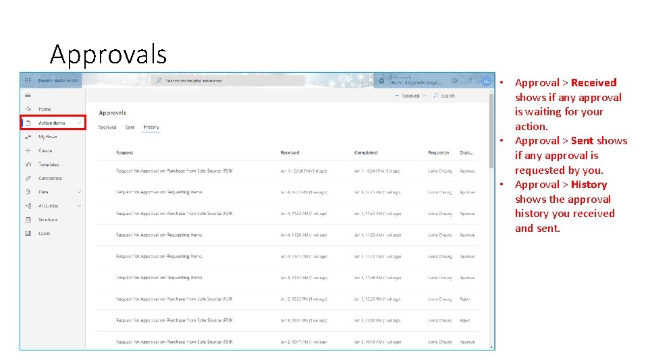648x364 pixels.
Task: Click the Create plus icon
Action: click(x=28, y=150)
